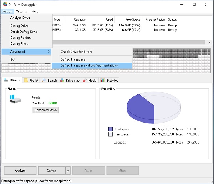Click the drive list horizontal scrollbar track

pos(128,43)
